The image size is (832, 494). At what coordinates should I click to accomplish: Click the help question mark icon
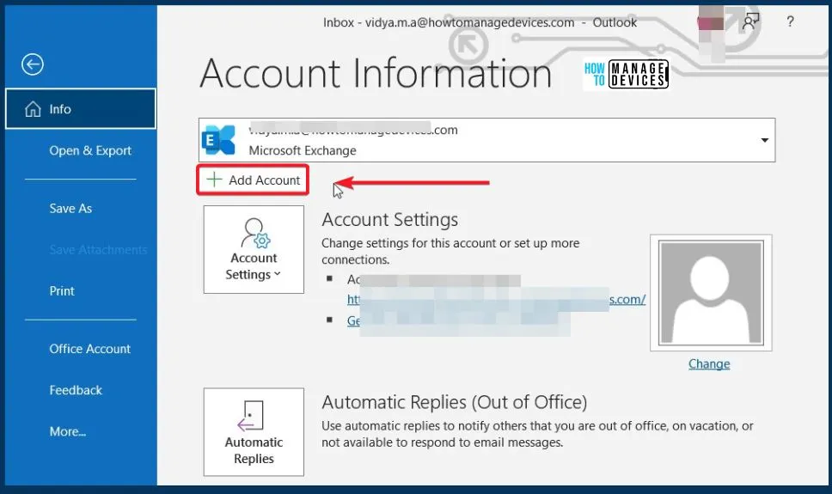pos(790,21)
